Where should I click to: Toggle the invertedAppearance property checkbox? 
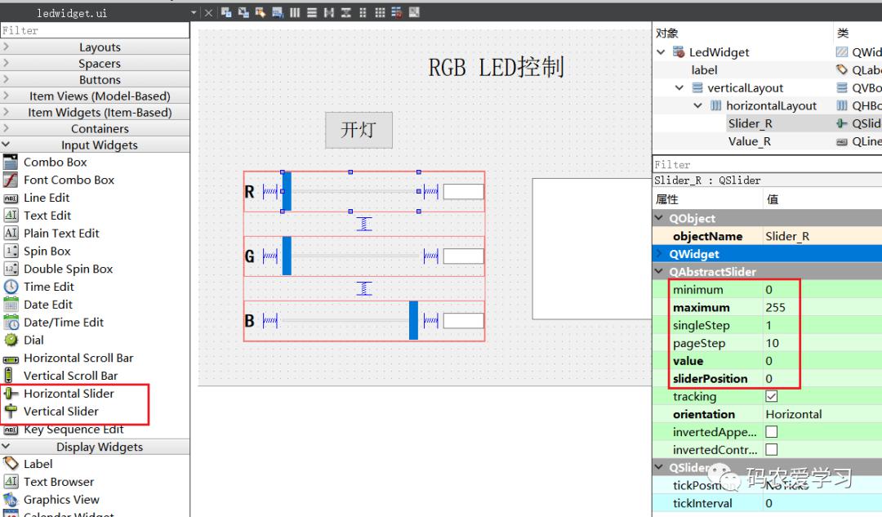pos(772,432)
